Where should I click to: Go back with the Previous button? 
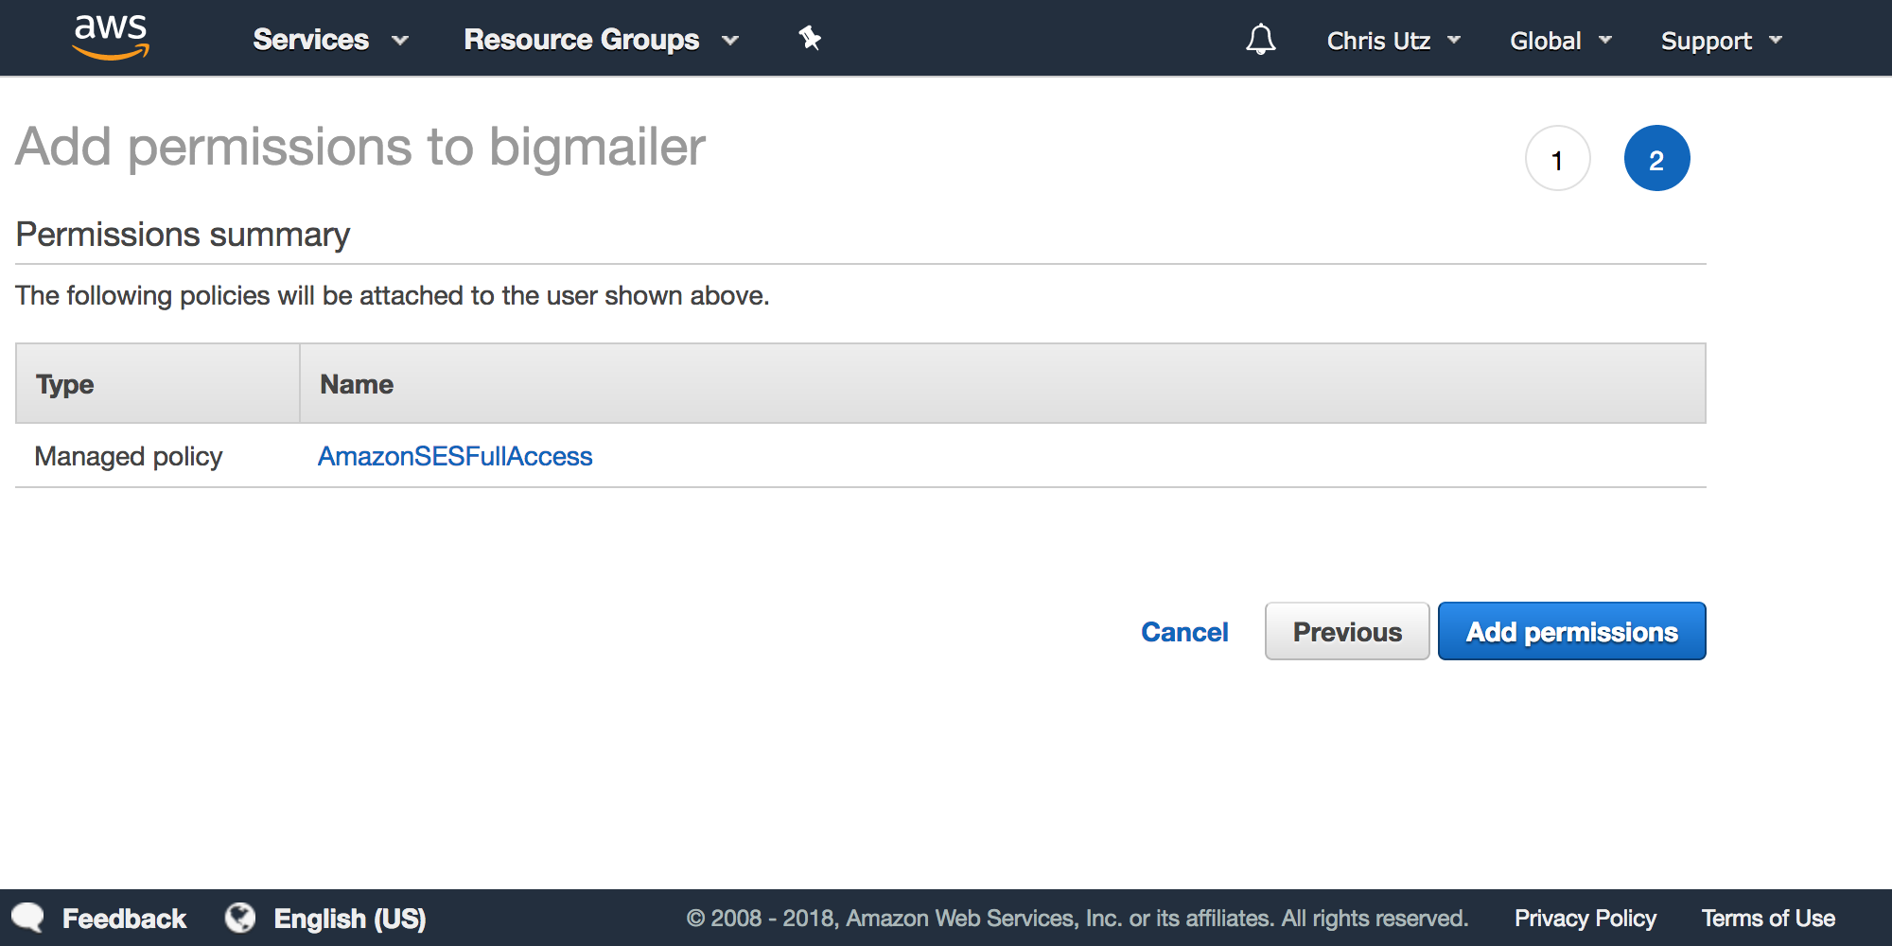click(x=1347, y=631)
